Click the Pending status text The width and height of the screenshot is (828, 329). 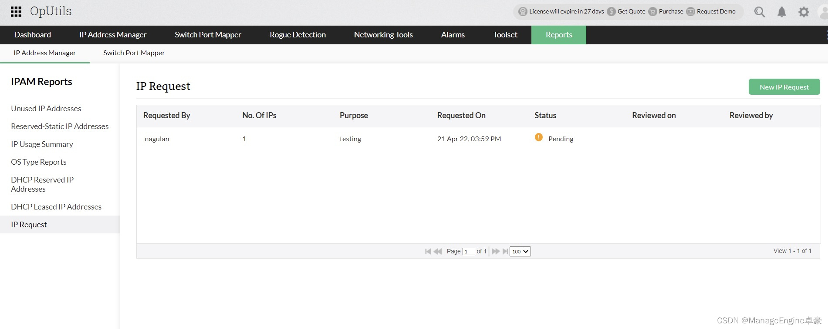point(561,139)
